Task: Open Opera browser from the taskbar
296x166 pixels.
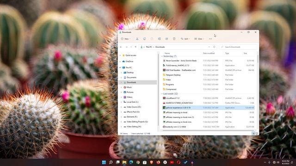Action: coord(179,162)
